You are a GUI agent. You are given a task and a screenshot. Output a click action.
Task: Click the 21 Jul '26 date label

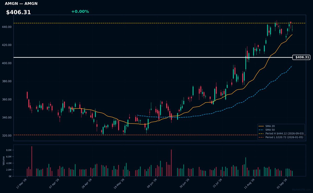217,183
